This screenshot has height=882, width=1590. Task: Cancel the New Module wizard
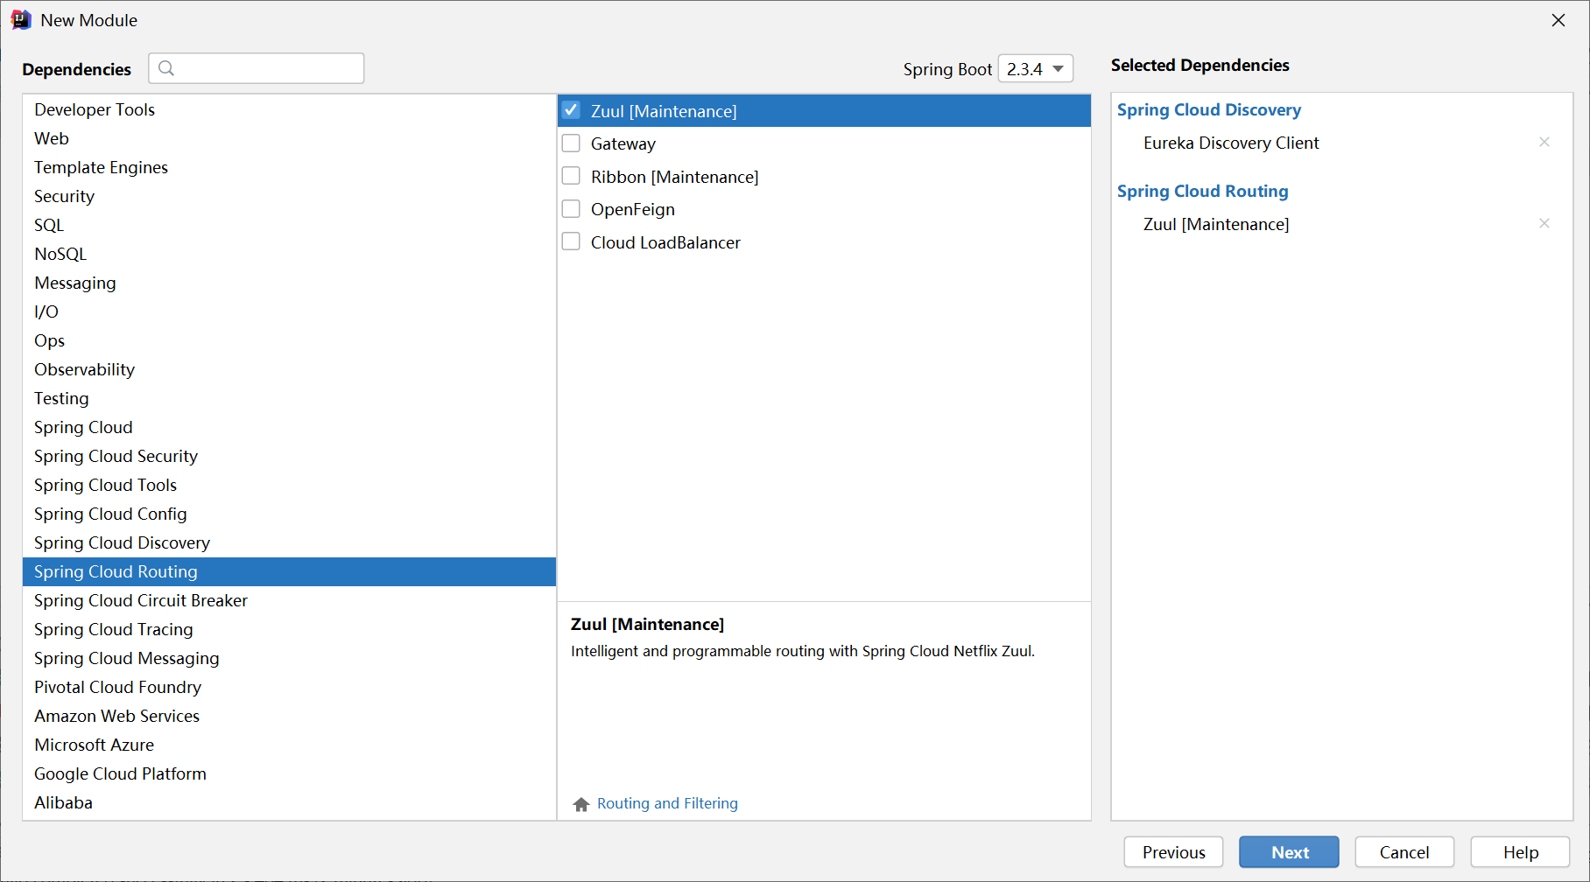click(1404, 852)
